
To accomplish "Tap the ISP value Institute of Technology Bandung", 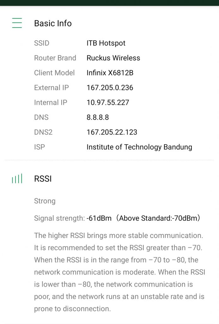I will (x=139, y=147).
